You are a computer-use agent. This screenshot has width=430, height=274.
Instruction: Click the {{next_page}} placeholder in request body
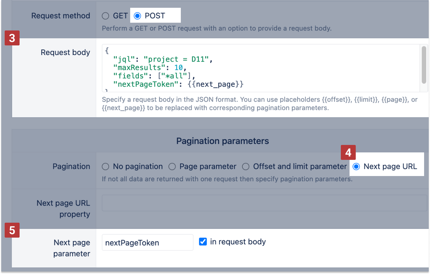click(215, 84)
